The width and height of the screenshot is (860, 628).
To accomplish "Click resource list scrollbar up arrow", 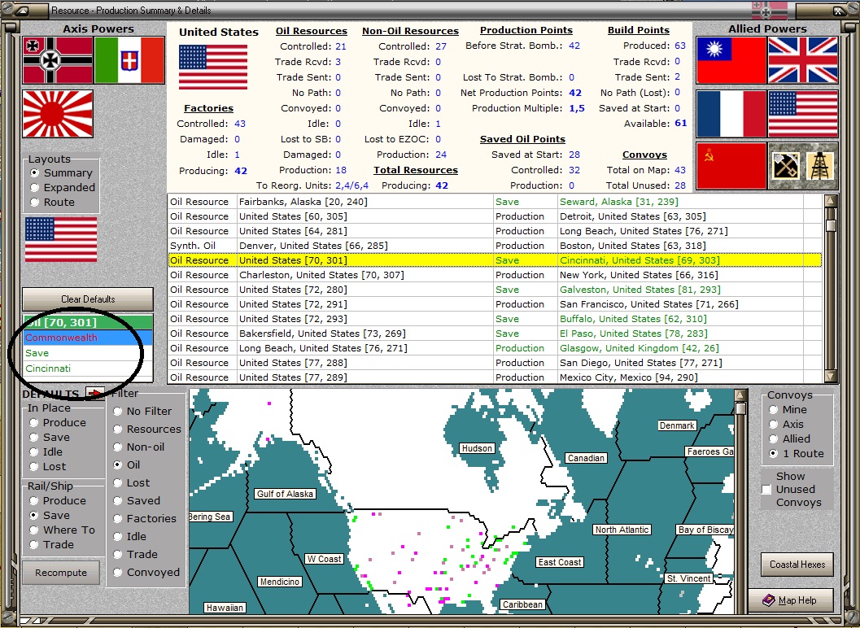I will pos(831,201).
